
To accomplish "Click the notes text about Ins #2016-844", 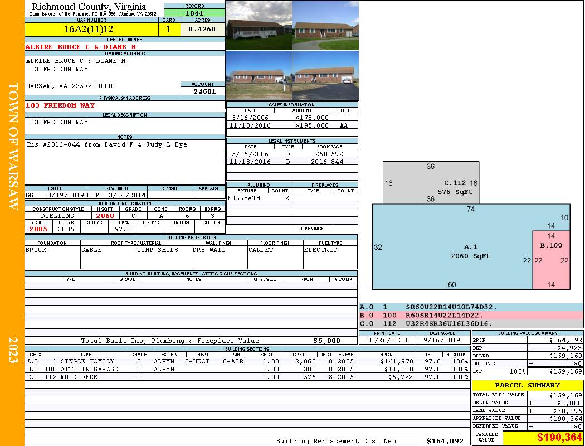I will pyautogui.click(x=107, y=144).
